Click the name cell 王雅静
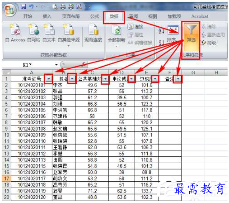229x203 pixels. tap(64, 147)
